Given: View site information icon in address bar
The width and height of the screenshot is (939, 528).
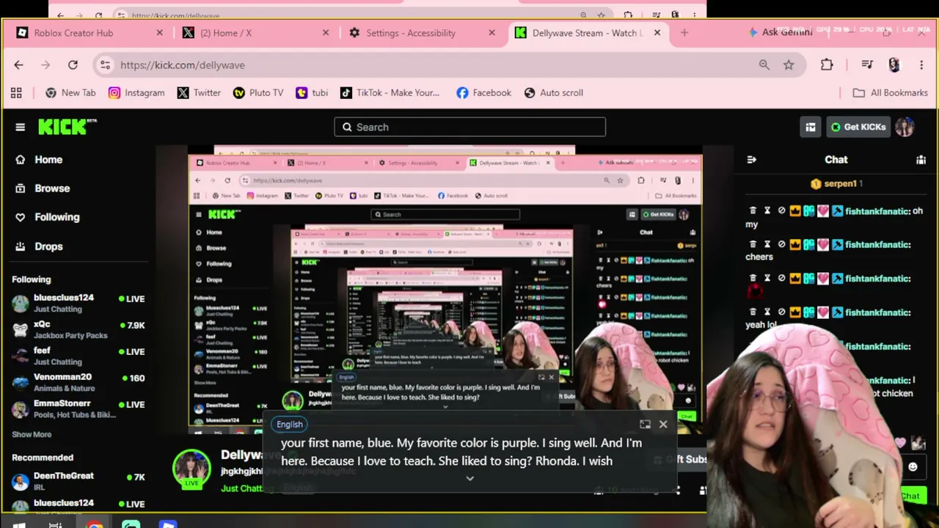Looking at the screenshot, I should [x=105, y=65].
